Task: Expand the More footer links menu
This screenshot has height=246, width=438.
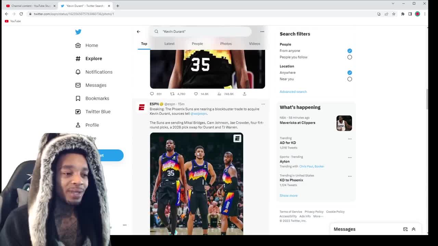Action: point(318,216)
